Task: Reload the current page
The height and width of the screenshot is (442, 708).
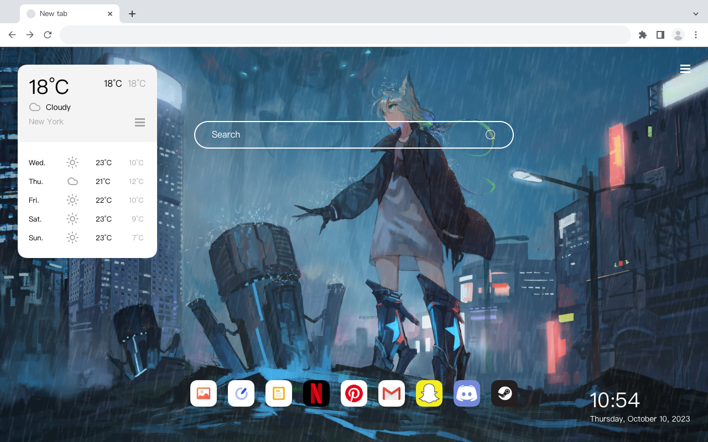Action: point(48,35)
